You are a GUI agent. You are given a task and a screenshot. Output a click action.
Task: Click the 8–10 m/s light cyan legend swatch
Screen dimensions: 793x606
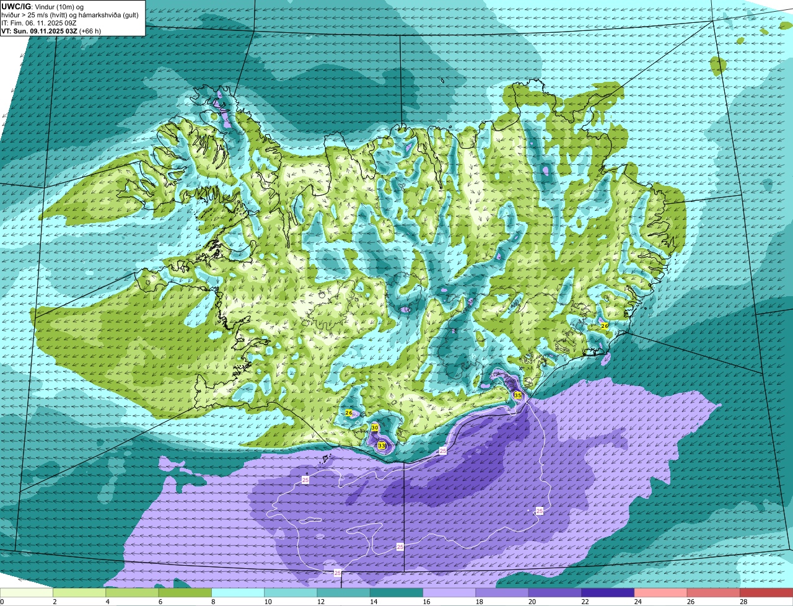[238, 592]
